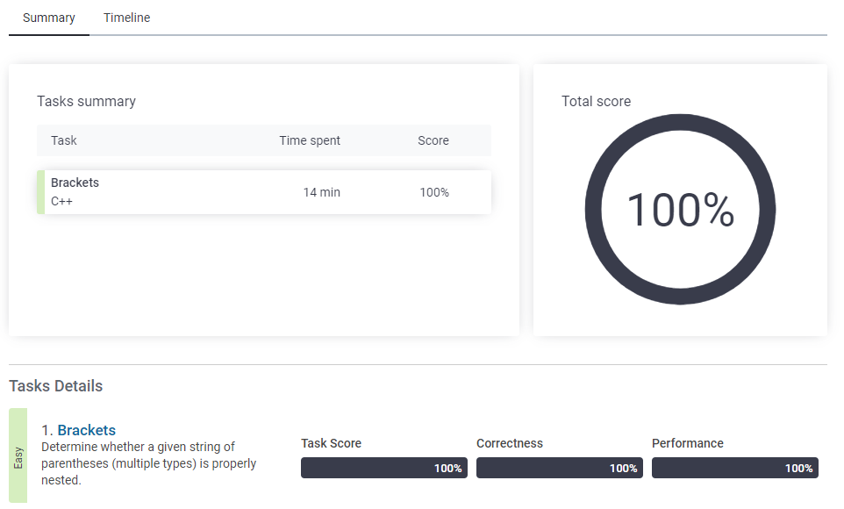
Task: Click the Tasks Details heading
Action: 56,385
